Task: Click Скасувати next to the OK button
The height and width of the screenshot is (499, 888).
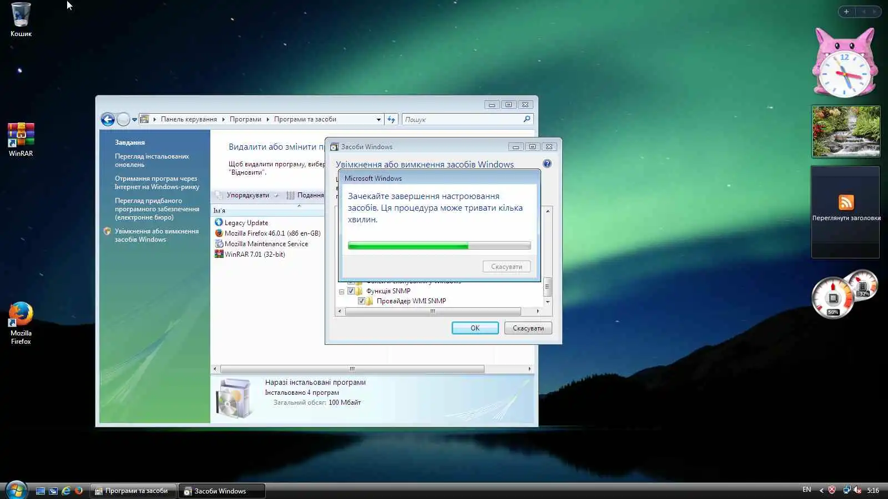Action: (x=528, y=328)
